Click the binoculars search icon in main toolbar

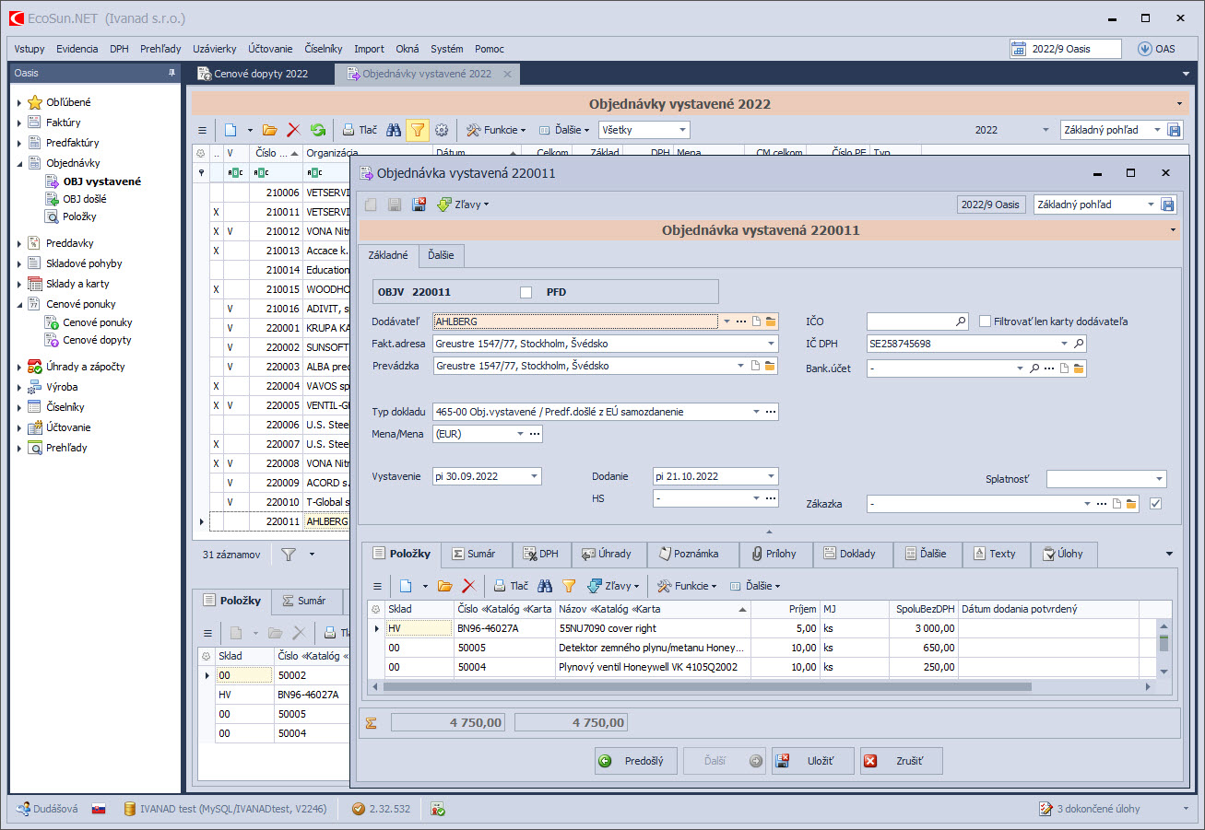tap(394, 131)
